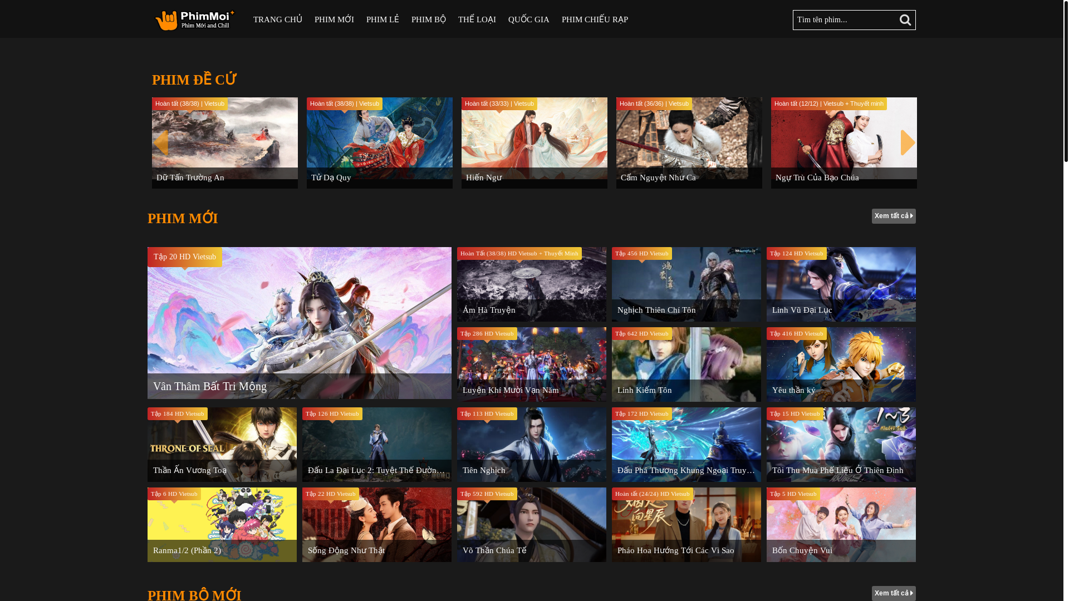1069x601 pixels.
Task: Open Luyện Khí Mười Vạn Năm thumbnail
Action: coord(532,364)
